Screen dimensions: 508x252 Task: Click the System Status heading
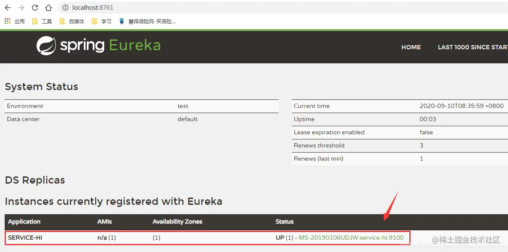(x=41, y=87)
